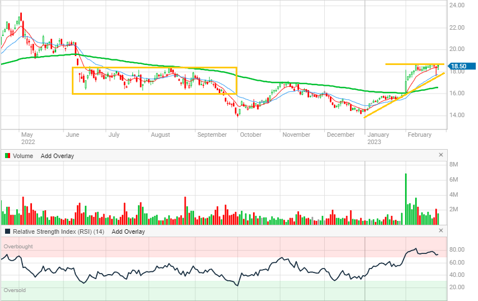Open Relative Strength Index (RSI) (14) settings label
Screen dimensions: 478x301
(x=59, y=231)
